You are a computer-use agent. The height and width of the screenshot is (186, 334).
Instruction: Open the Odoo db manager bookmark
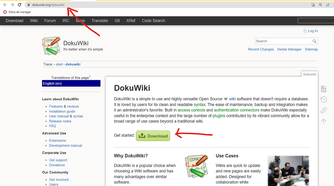[x=17, y=12]
